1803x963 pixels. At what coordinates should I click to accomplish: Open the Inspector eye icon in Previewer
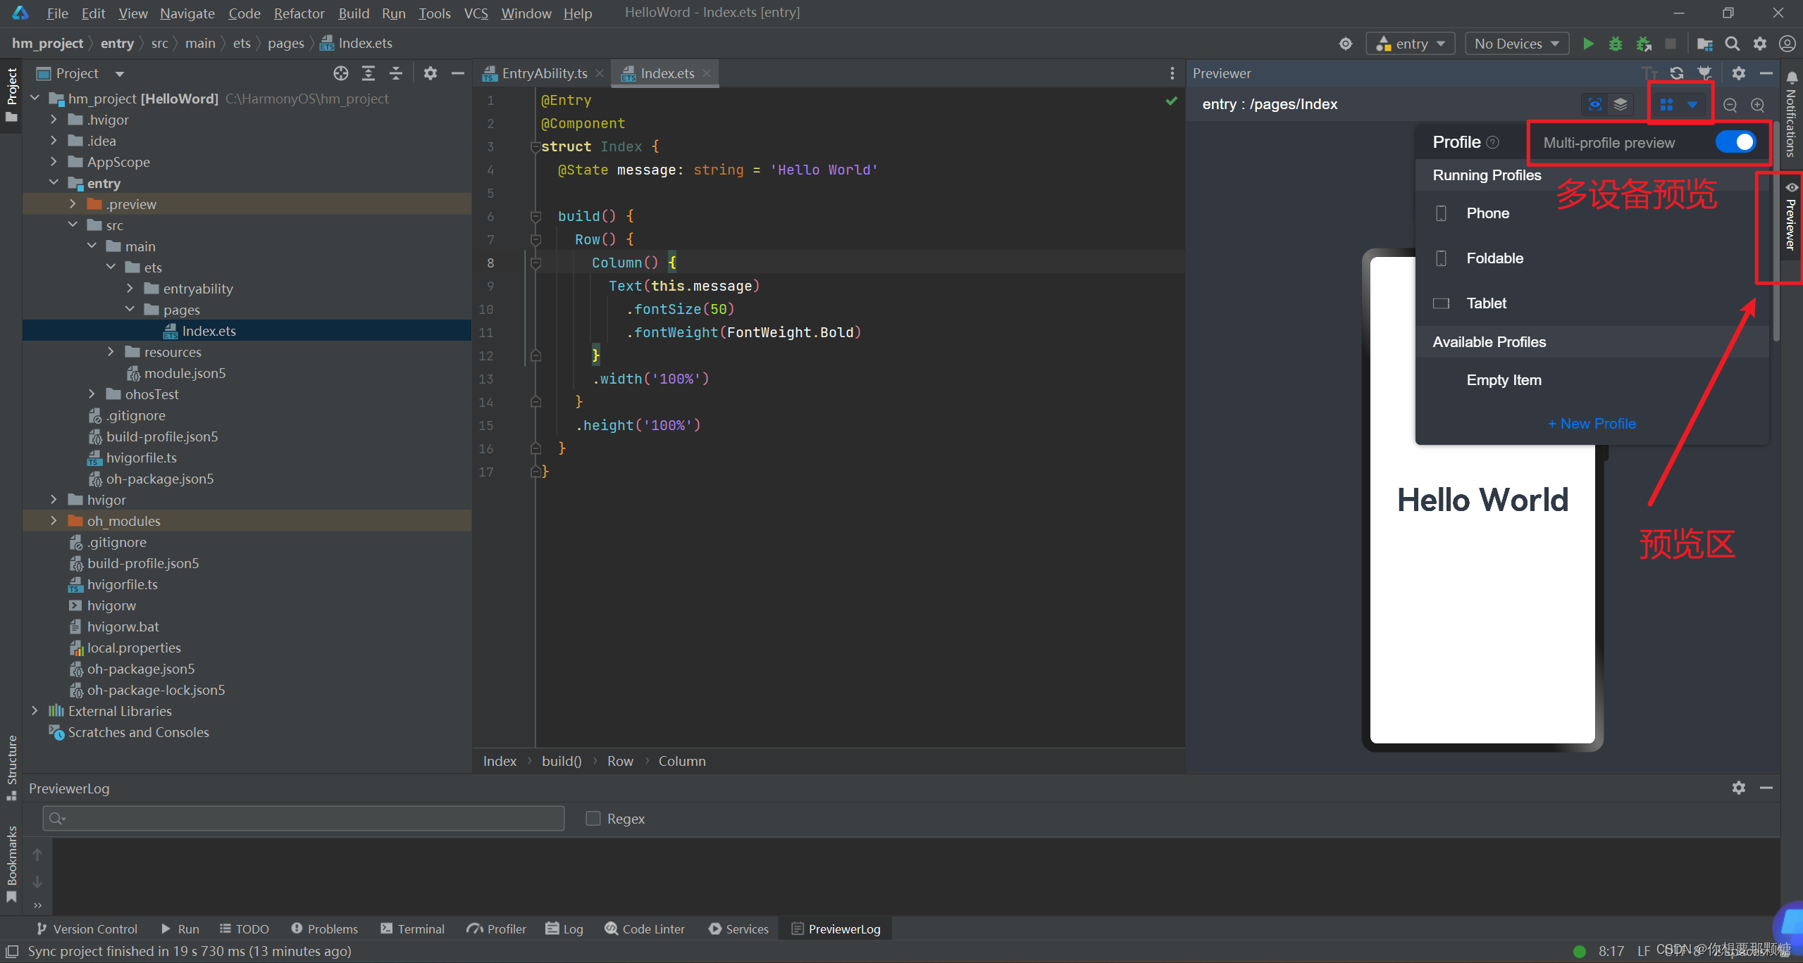1595,105
